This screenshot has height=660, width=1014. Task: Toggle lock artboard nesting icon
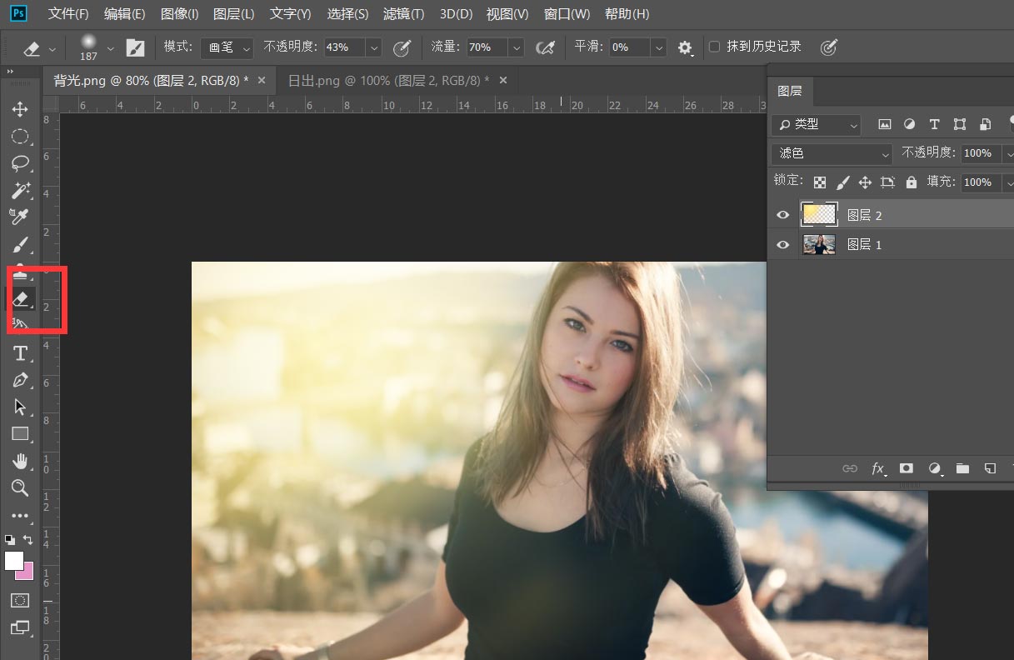(x=887, y=182)
